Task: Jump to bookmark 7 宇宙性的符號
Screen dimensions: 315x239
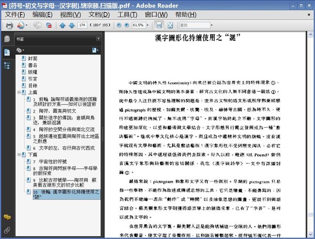Action: click(x=50, y=162)
